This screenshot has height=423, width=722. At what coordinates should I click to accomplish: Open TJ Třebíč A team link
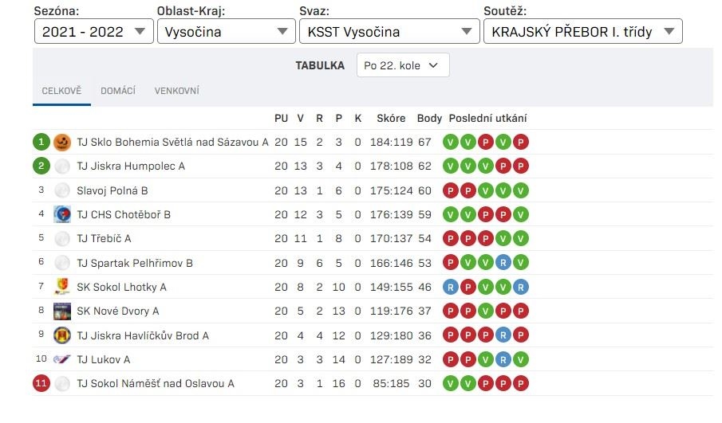point(104,238)
